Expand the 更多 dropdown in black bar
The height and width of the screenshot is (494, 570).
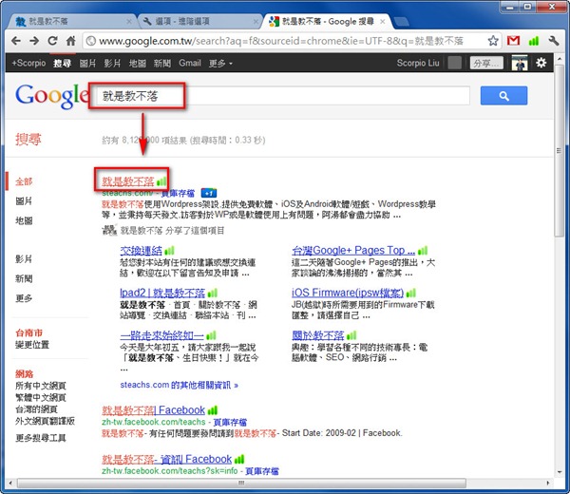tap(220, 64)
